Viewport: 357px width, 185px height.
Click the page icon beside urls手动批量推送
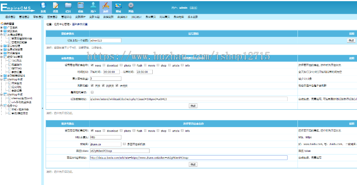pyautogui.click(x=10, y=102)
